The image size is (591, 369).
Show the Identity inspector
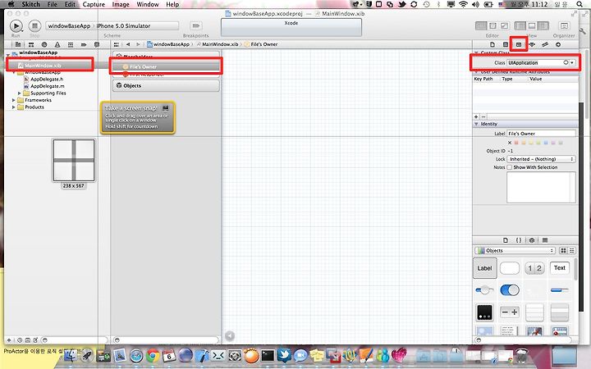[519, 44]
